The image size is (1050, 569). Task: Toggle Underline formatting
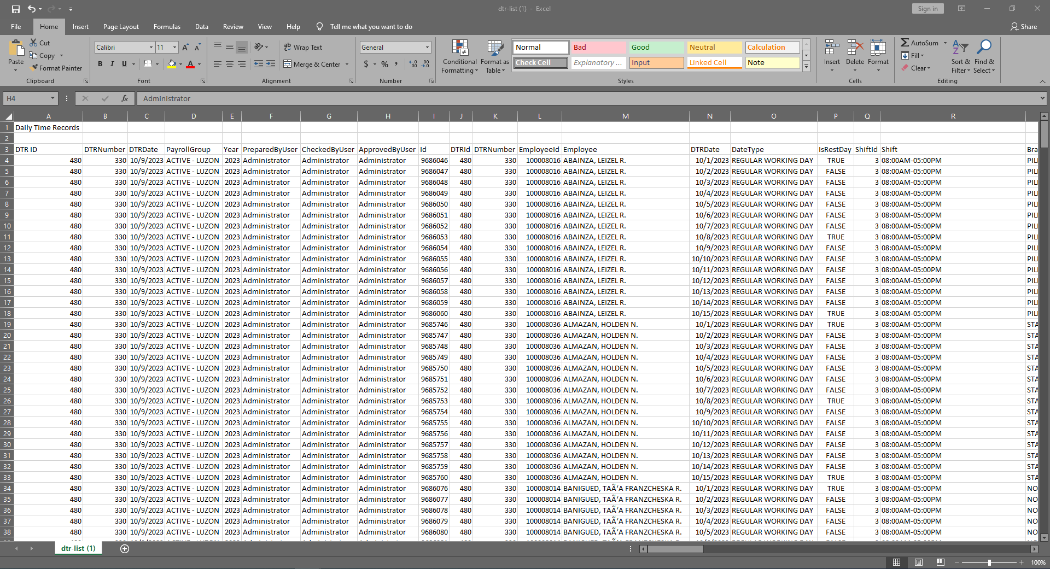coord(124,64)
